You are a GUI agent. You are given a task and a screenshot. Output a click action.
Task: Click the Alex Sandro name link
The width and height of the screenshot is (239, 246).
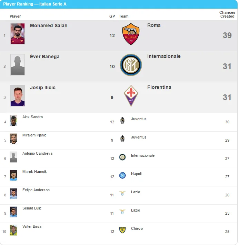pos(33,117)
